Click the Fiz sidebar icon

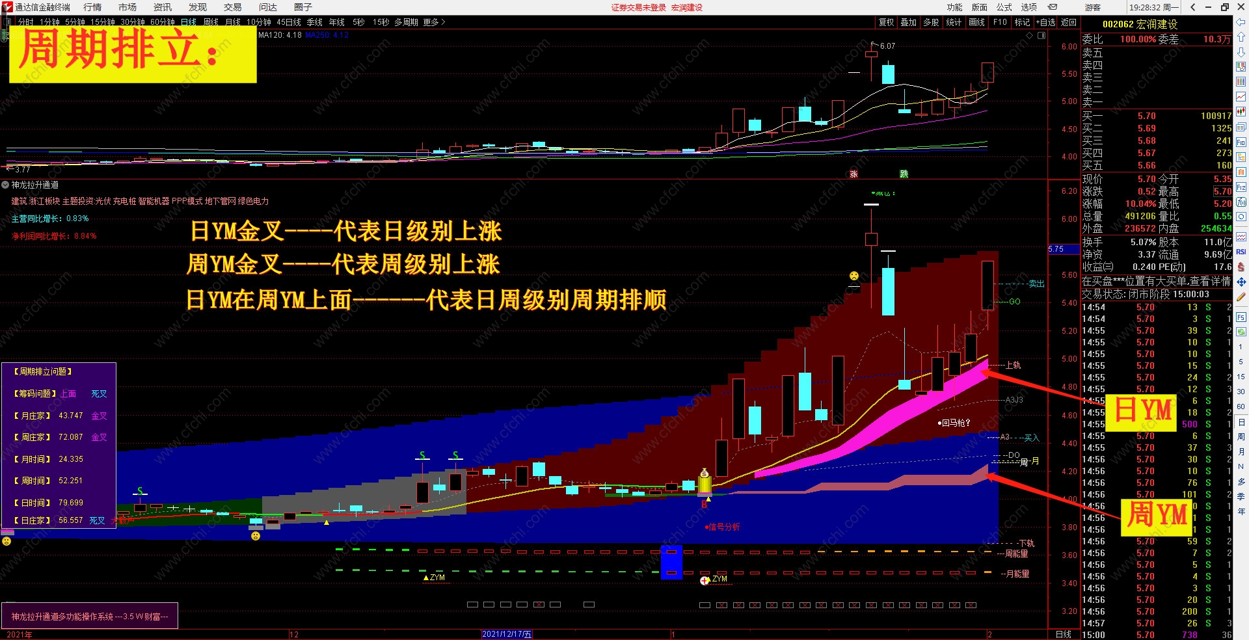point(1241,187)
